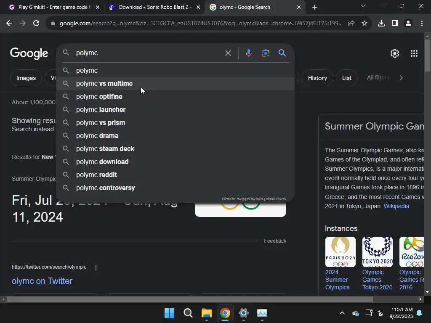
Task: Open 'olymc on Twitter' result
Action: [x=42, y=281]
